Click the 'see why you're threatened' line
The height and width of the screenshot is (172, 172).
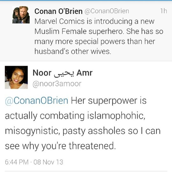coord(60,146)
